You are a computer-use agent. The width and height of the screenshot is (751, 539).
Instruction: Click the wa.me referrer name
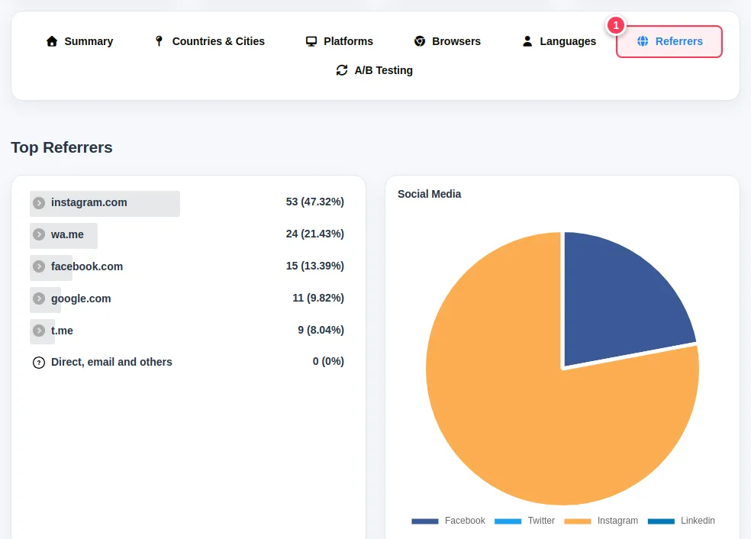click(67, 235)
